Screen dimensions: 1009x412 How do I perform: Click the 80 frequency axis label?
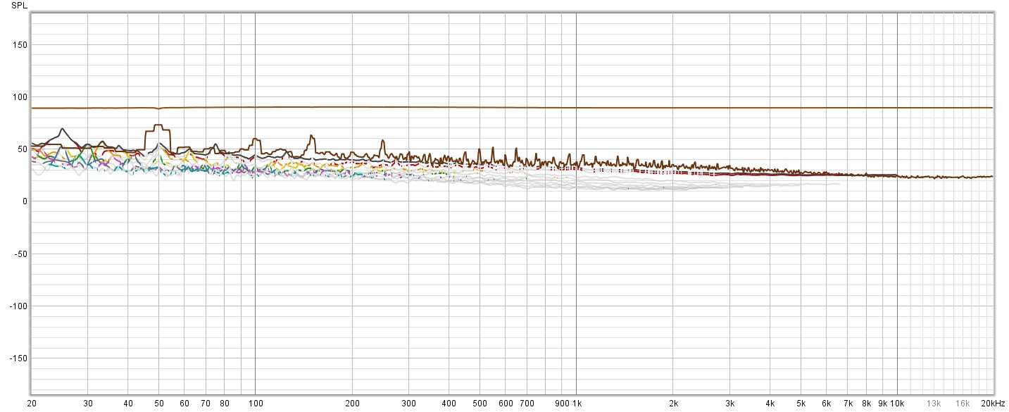pyautogui.click(x=225, y=404)
